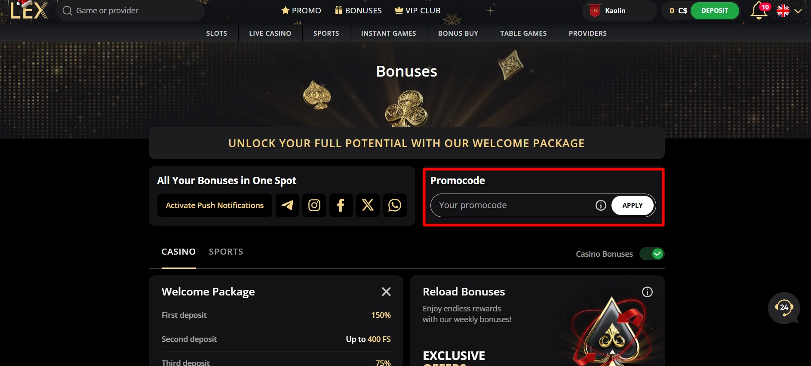The width and height of the screenshot is (811, 366).
Task: Open the notifications bell icon
Action: tap(759, 10)
